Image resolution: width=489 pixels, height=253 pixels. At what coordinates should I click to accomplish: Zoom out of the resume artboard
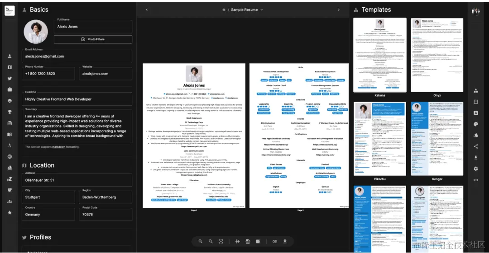click(211, 242)
